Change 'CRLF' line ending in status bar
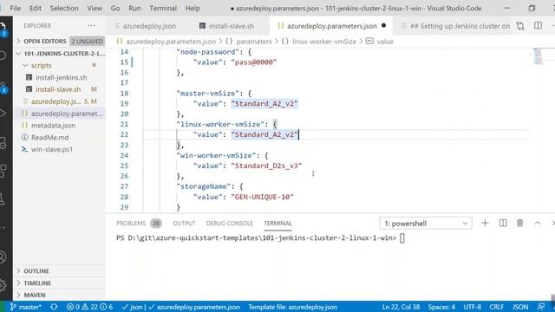Viewport: 555px width, 312px height. 497,307
